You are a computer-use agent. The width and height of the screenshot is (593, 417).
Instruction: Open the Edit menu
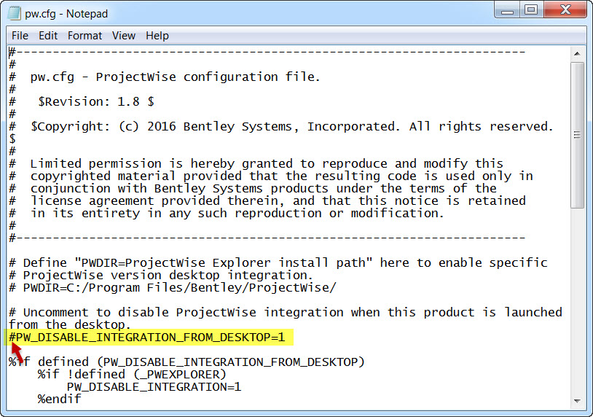click(x=48, y=35)
